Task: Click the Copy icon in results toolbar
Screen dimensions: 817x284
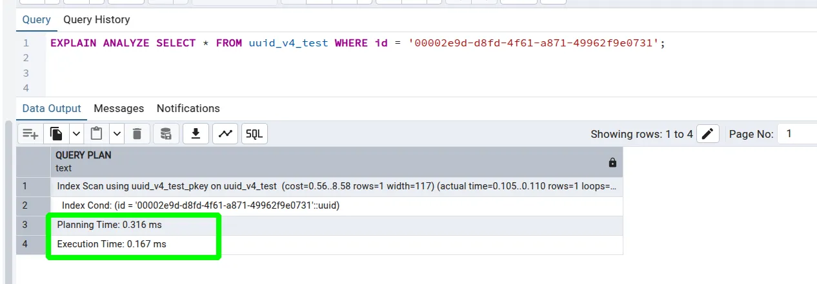Action: click(57, 134)
